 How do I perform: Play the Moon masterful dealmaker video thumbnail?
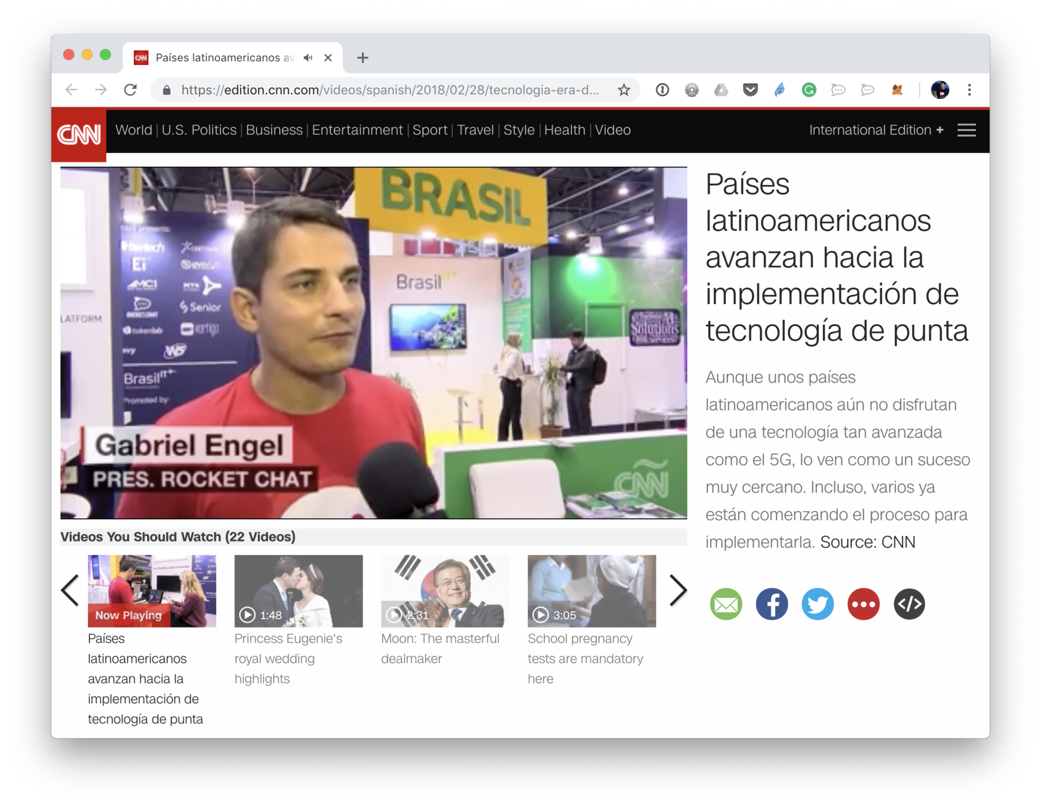coord(445,590)
